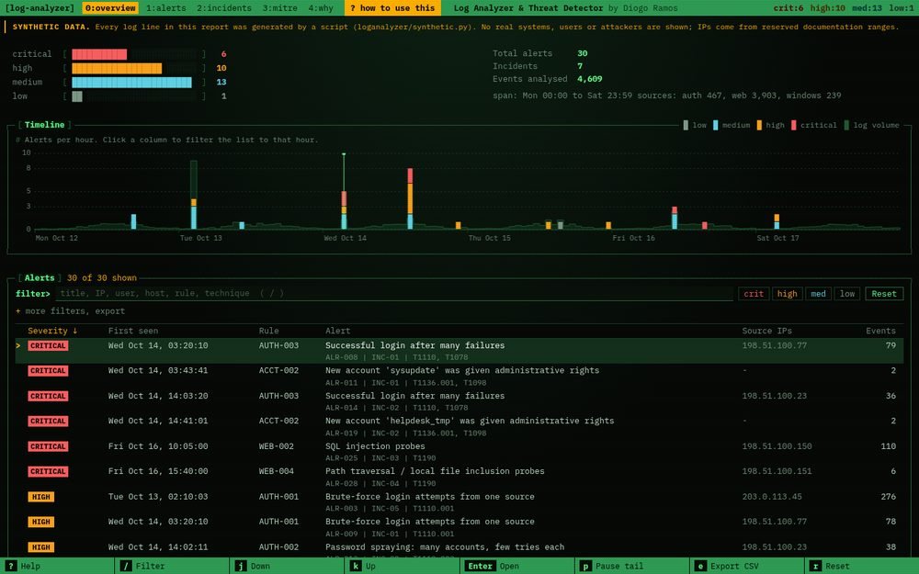
Task: Select the high severity bar
Action: [117, 68]
